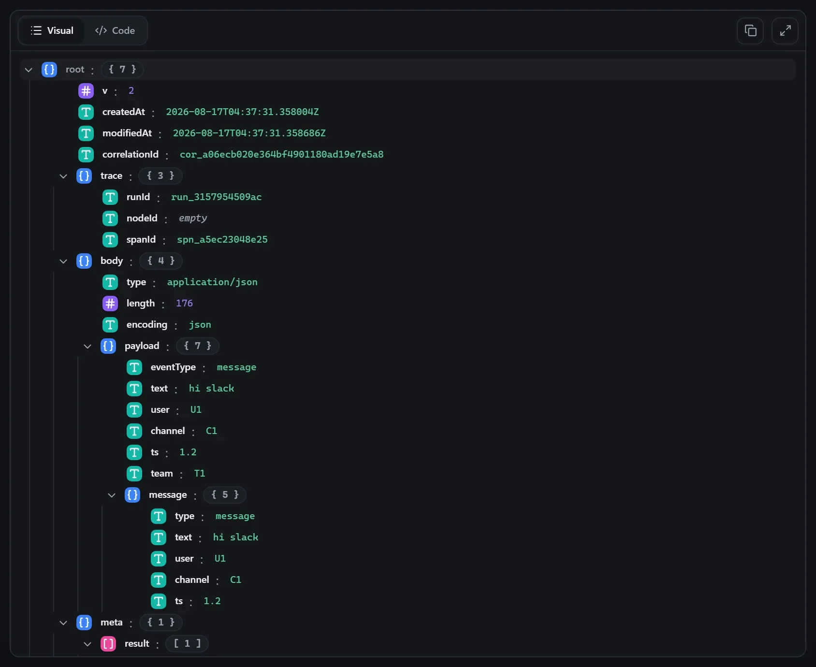Collapse the root node
This screenshot has width=816, height=667.
29,70
